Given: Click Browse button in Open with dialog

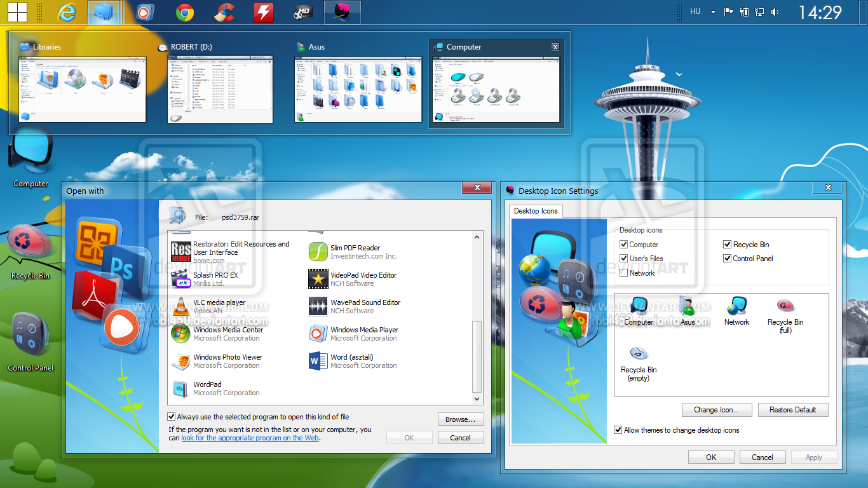Looking at the screenshot, I should coord(461,419).
